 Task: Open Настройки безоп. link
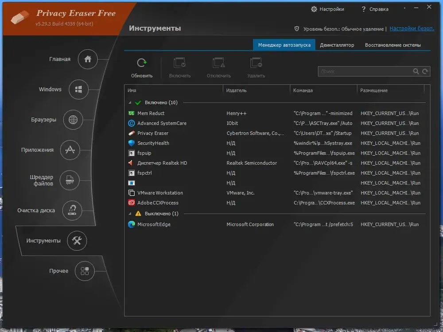412,28
